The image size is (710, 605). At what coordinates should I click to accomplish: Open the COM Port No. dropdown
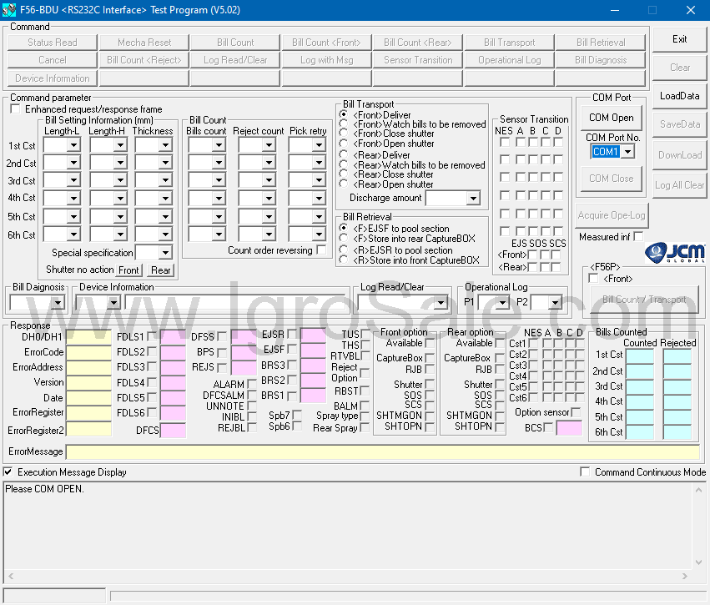(x=627, y=152)
